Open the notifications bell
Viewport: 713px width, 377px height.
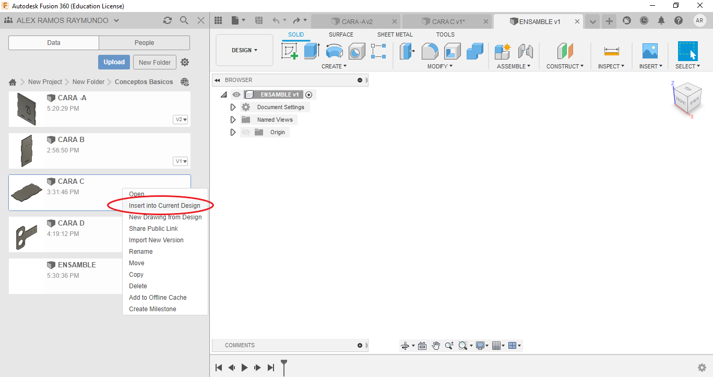click(661, 20)
